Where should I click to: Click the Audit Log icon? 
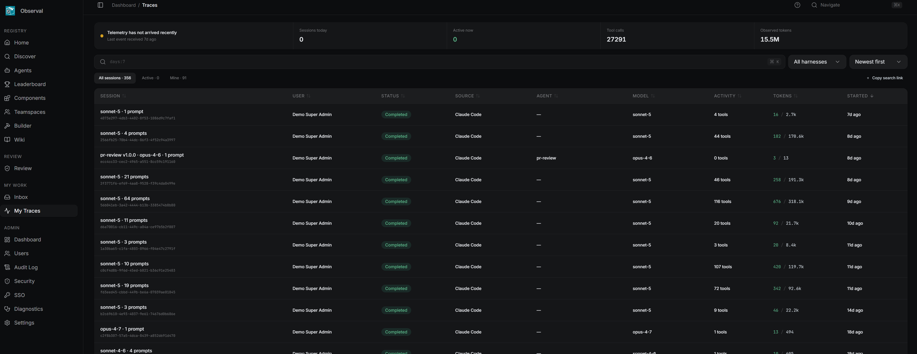pos(7,268)
